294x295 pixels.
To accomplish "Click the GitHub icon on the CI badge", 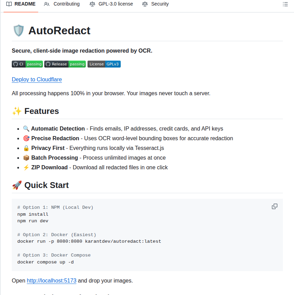I will pos(15,64).
